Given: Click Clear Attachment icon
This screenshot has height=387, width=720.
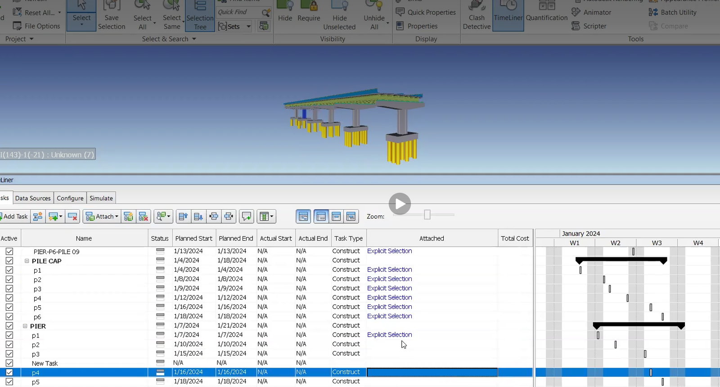Looking at the screenshot, I should click(143, 216).
